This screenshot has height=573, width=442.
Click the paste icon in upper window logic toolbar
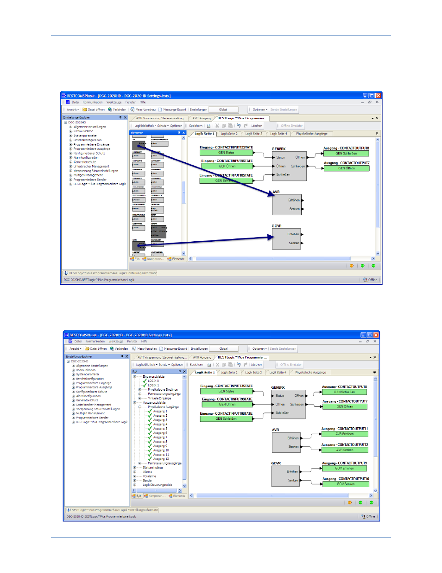230,126
